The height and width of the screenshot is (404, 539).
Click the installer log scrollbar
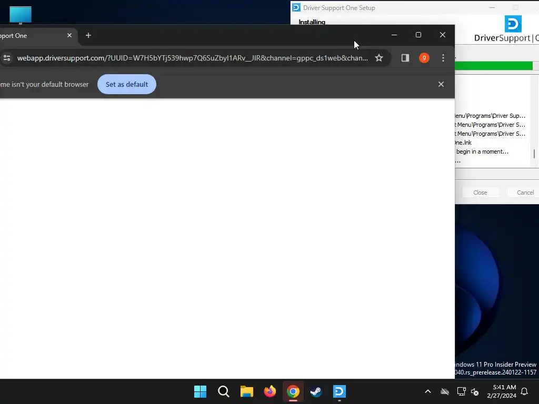pos(534,154)
